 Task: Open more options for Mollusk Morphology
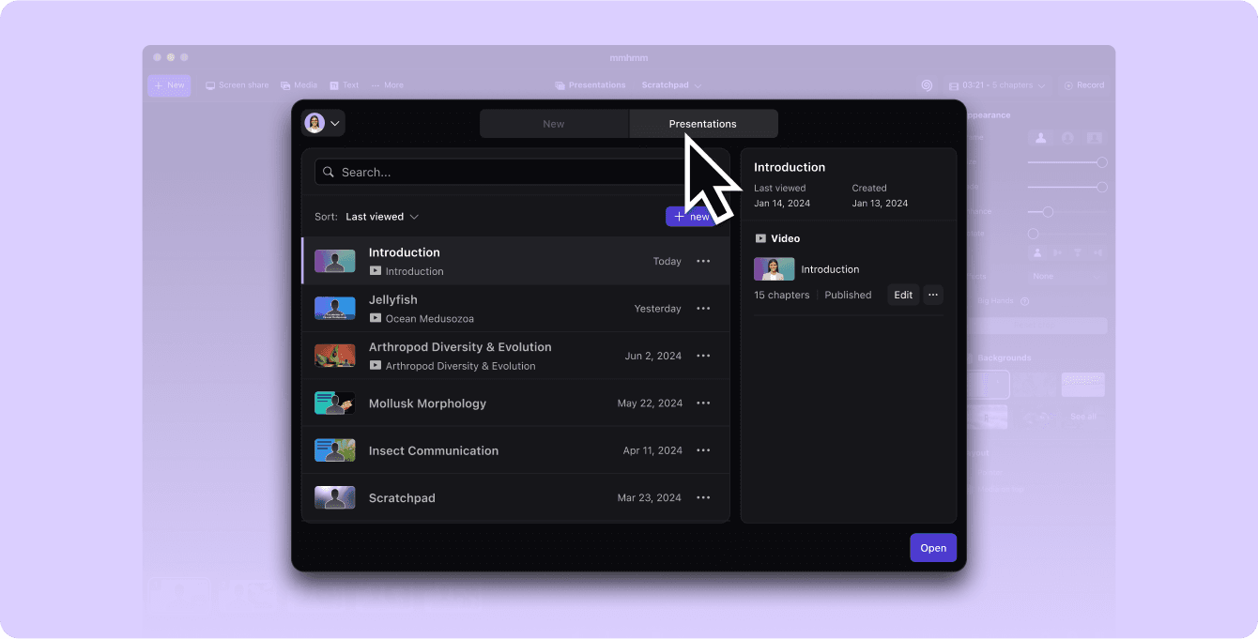coord(703,403)
